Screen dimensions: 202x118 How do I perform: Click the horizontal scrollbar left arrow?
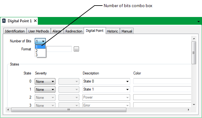click(x=8, y=110)
